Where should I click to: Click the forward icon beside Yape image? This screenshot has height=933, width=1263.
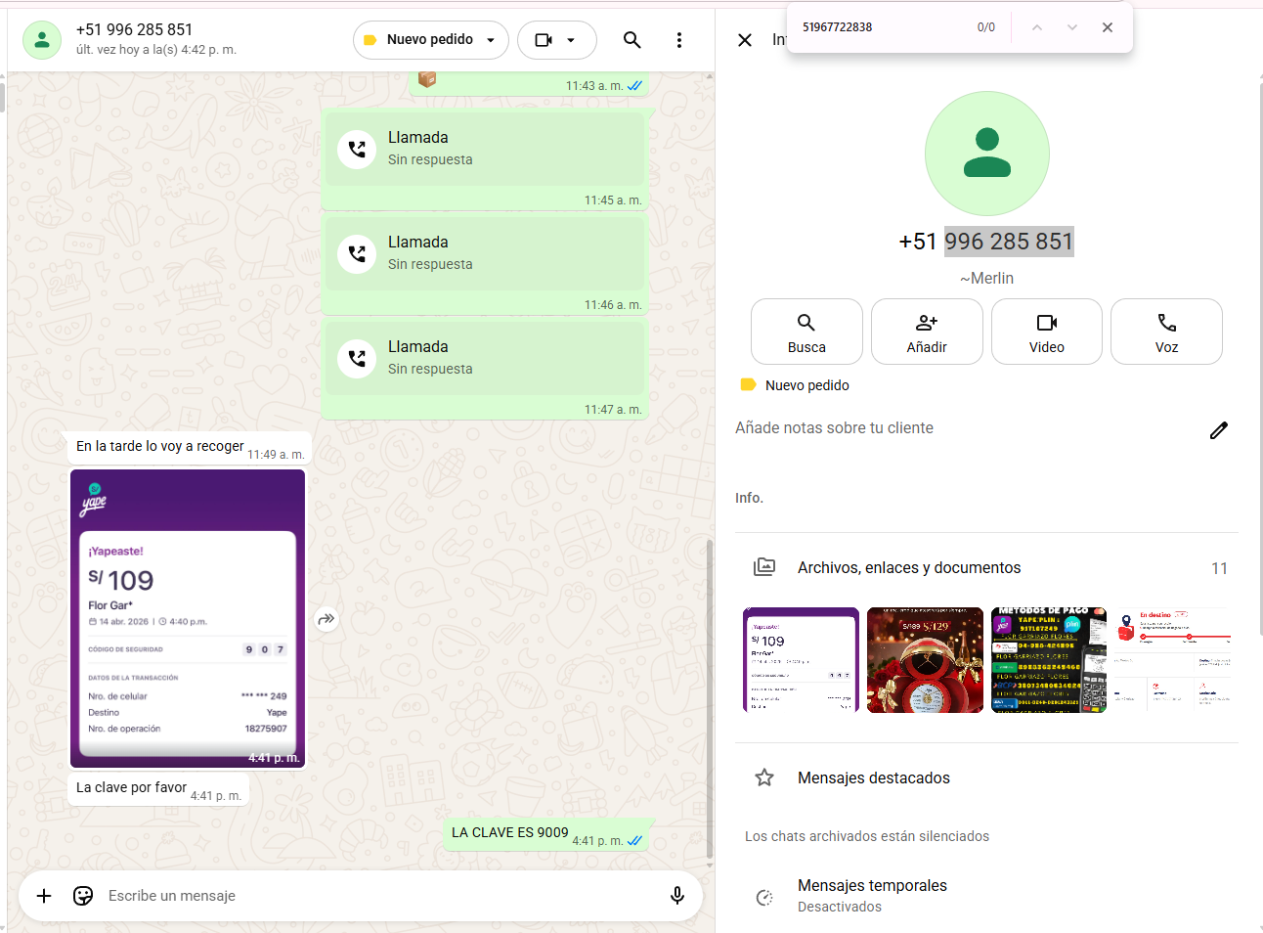(327, 619)
